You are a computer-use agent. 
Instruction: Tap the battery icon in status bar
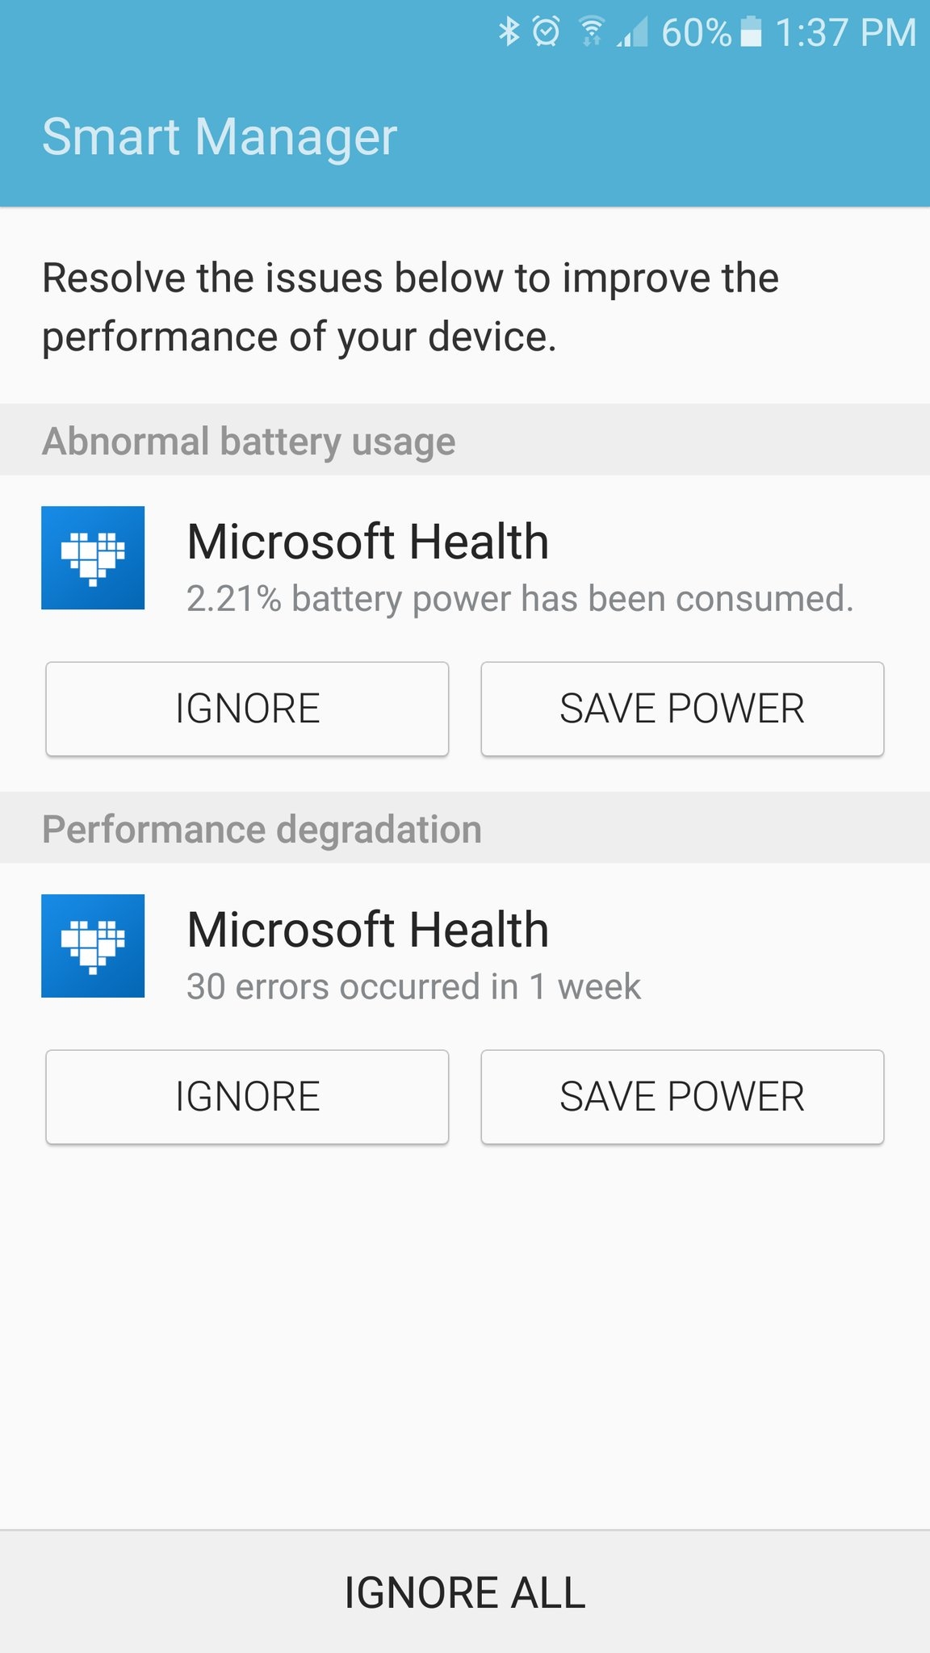point(751,32)
